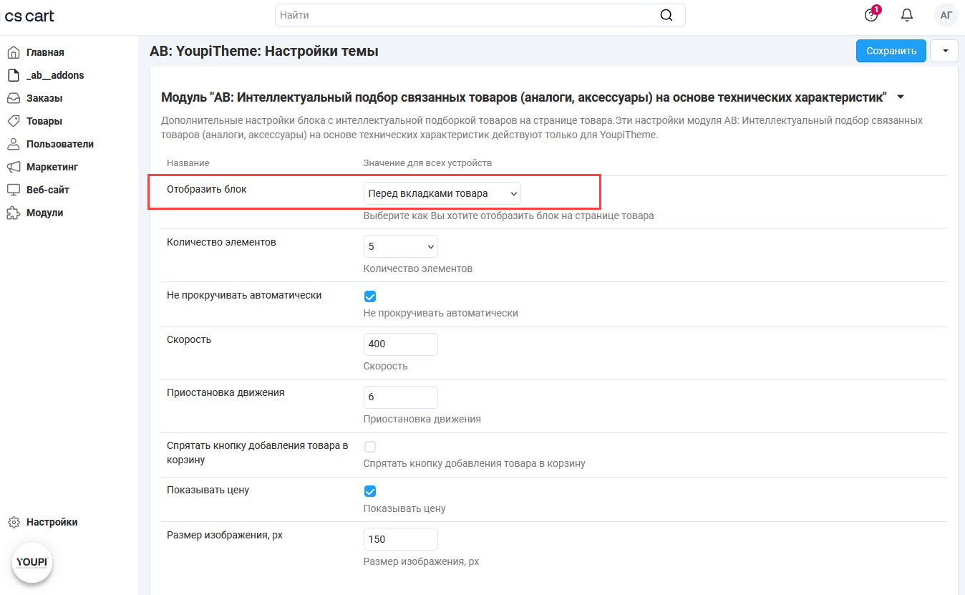Open the notifications bell
This screenshot has width=965, height=595.
point(907,15)
